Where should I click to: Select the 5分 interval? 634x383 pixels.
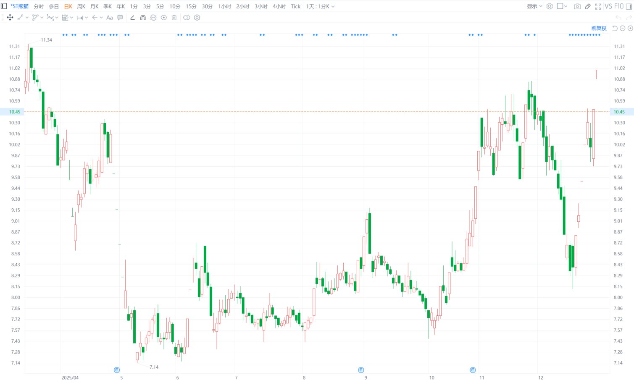pos(160,6)
